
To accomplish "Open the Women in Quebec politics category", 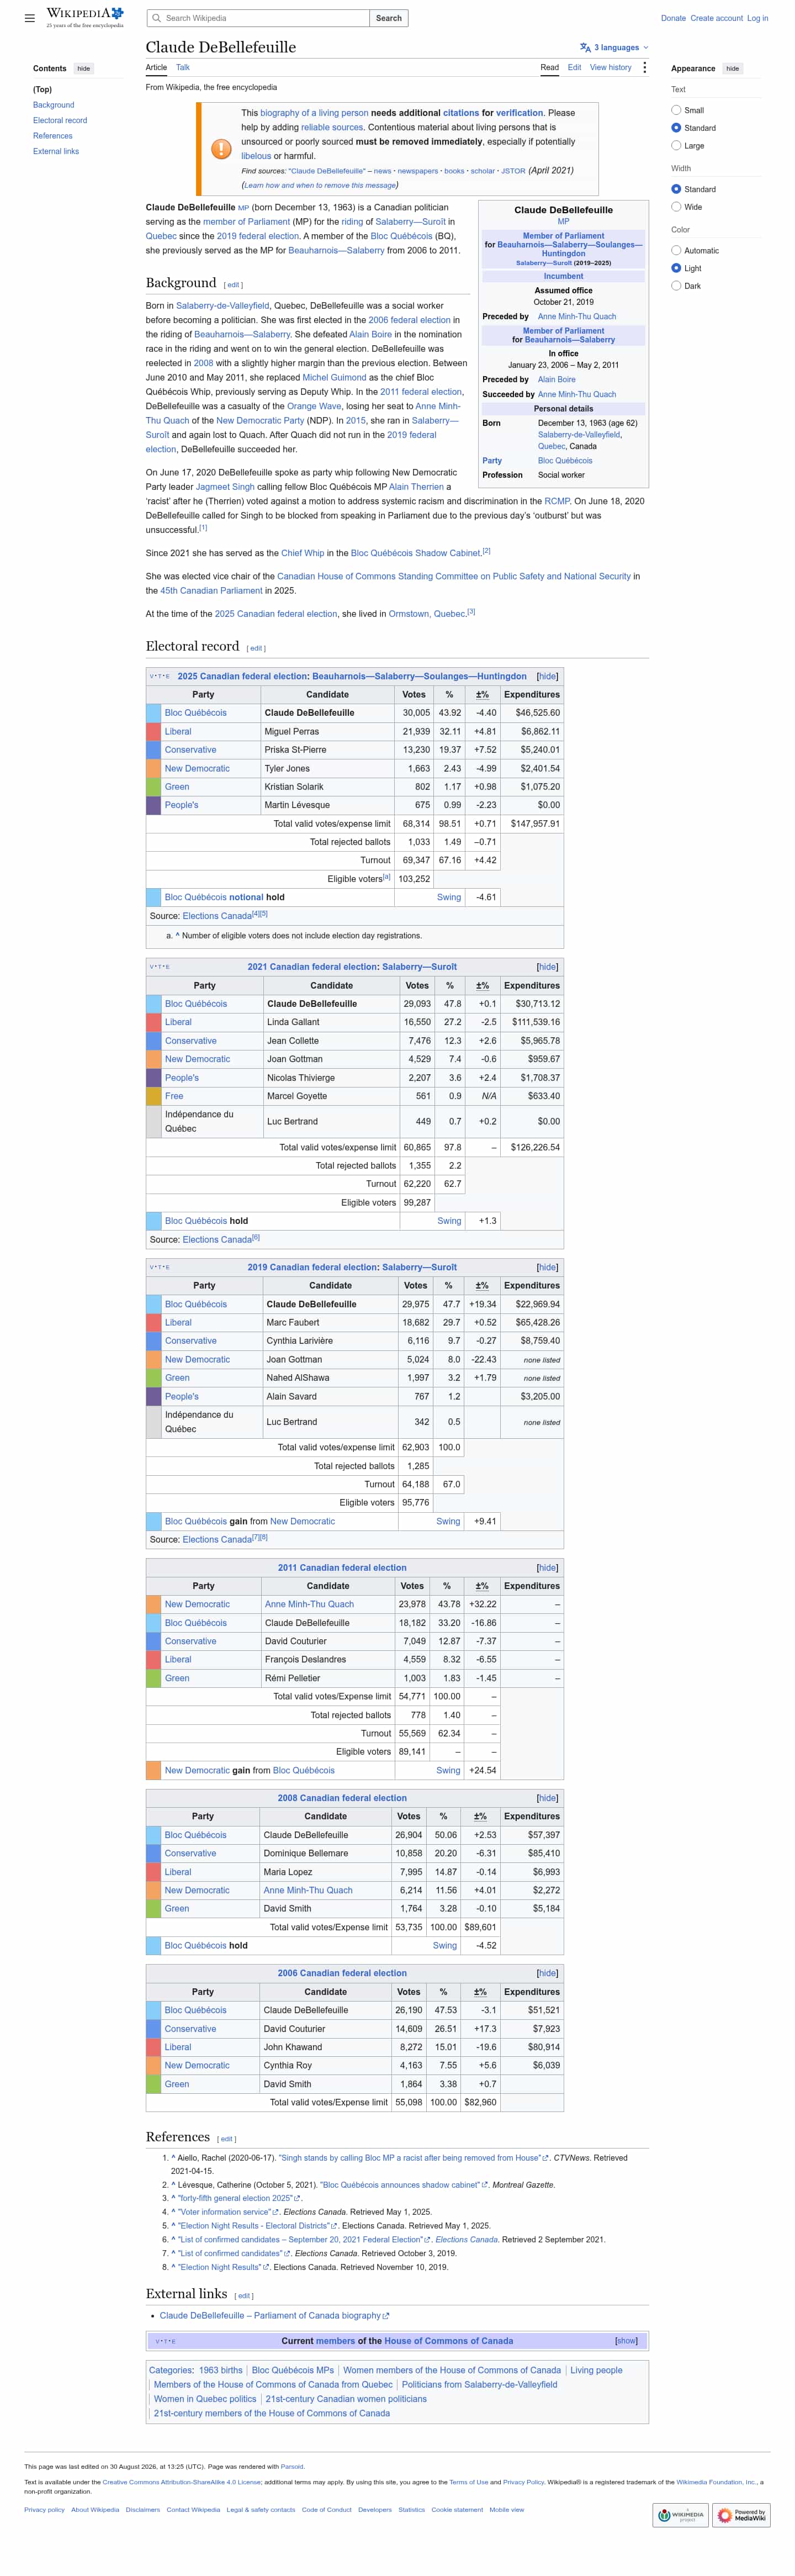I will pos(205,2399).
